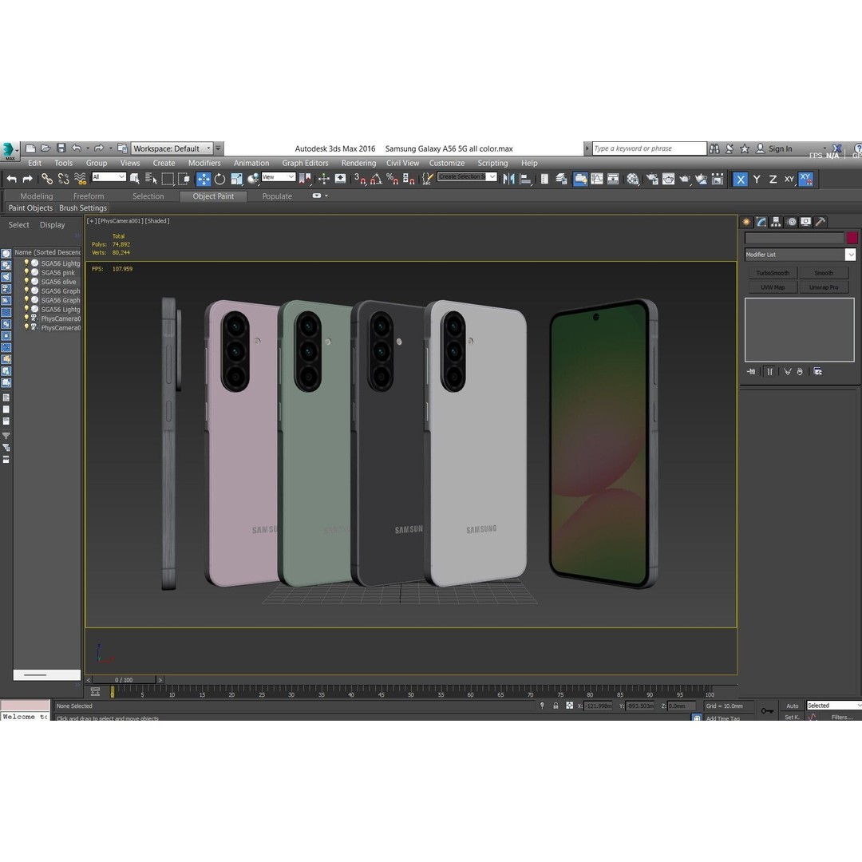The width and height of the screenshot is (862, 862).
Task: Open the Create Selection Set dropdown
Action: (x=467, y=176)
